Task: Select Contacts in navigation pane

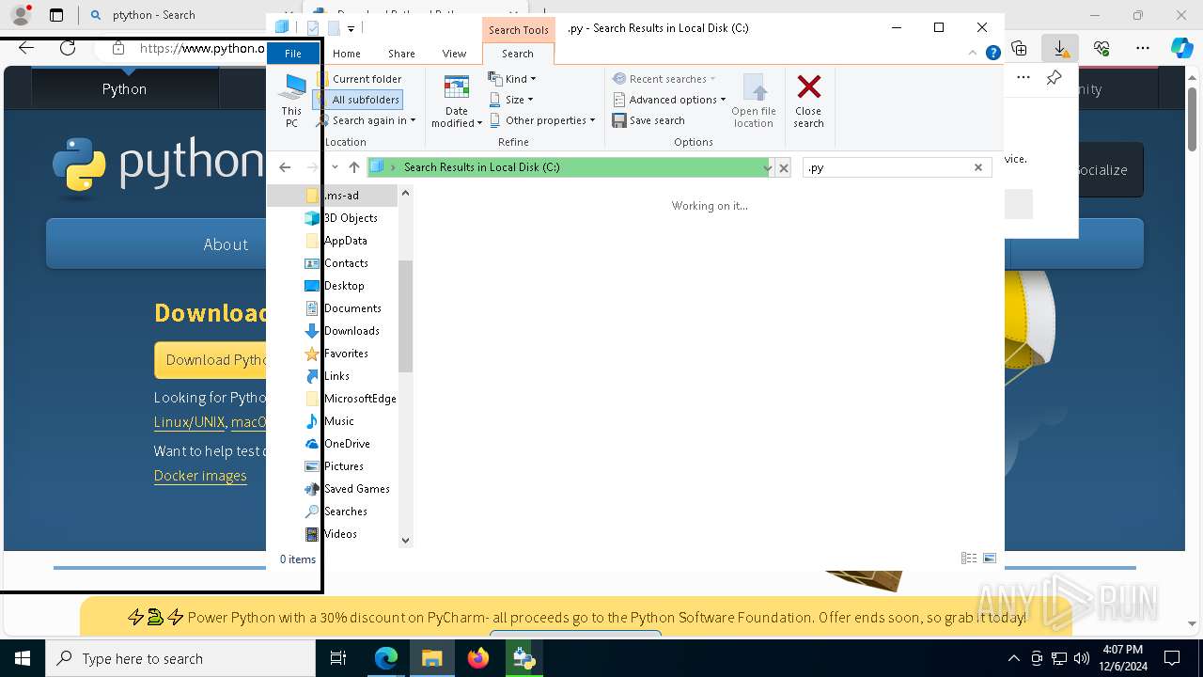Action: click(346, 263)
